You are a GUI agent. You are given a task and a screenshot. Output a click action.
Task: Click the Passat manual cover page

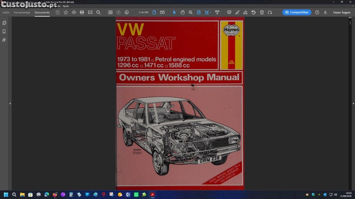(x=180, y=104)
